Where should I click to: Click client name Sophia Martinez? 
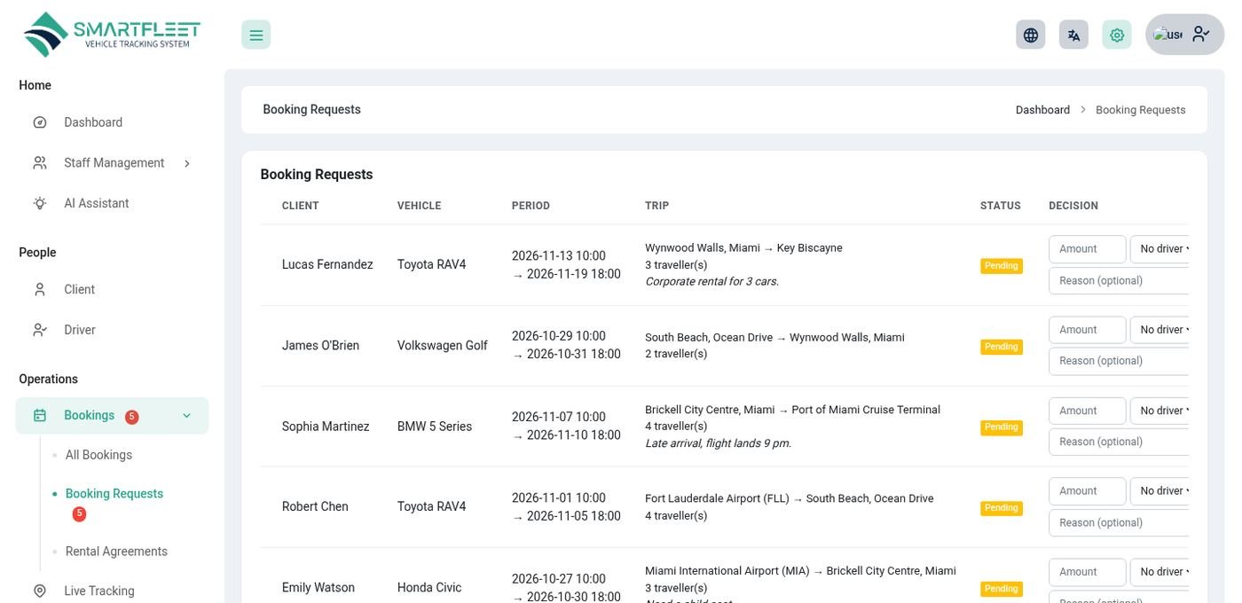[x=326, y=427]
